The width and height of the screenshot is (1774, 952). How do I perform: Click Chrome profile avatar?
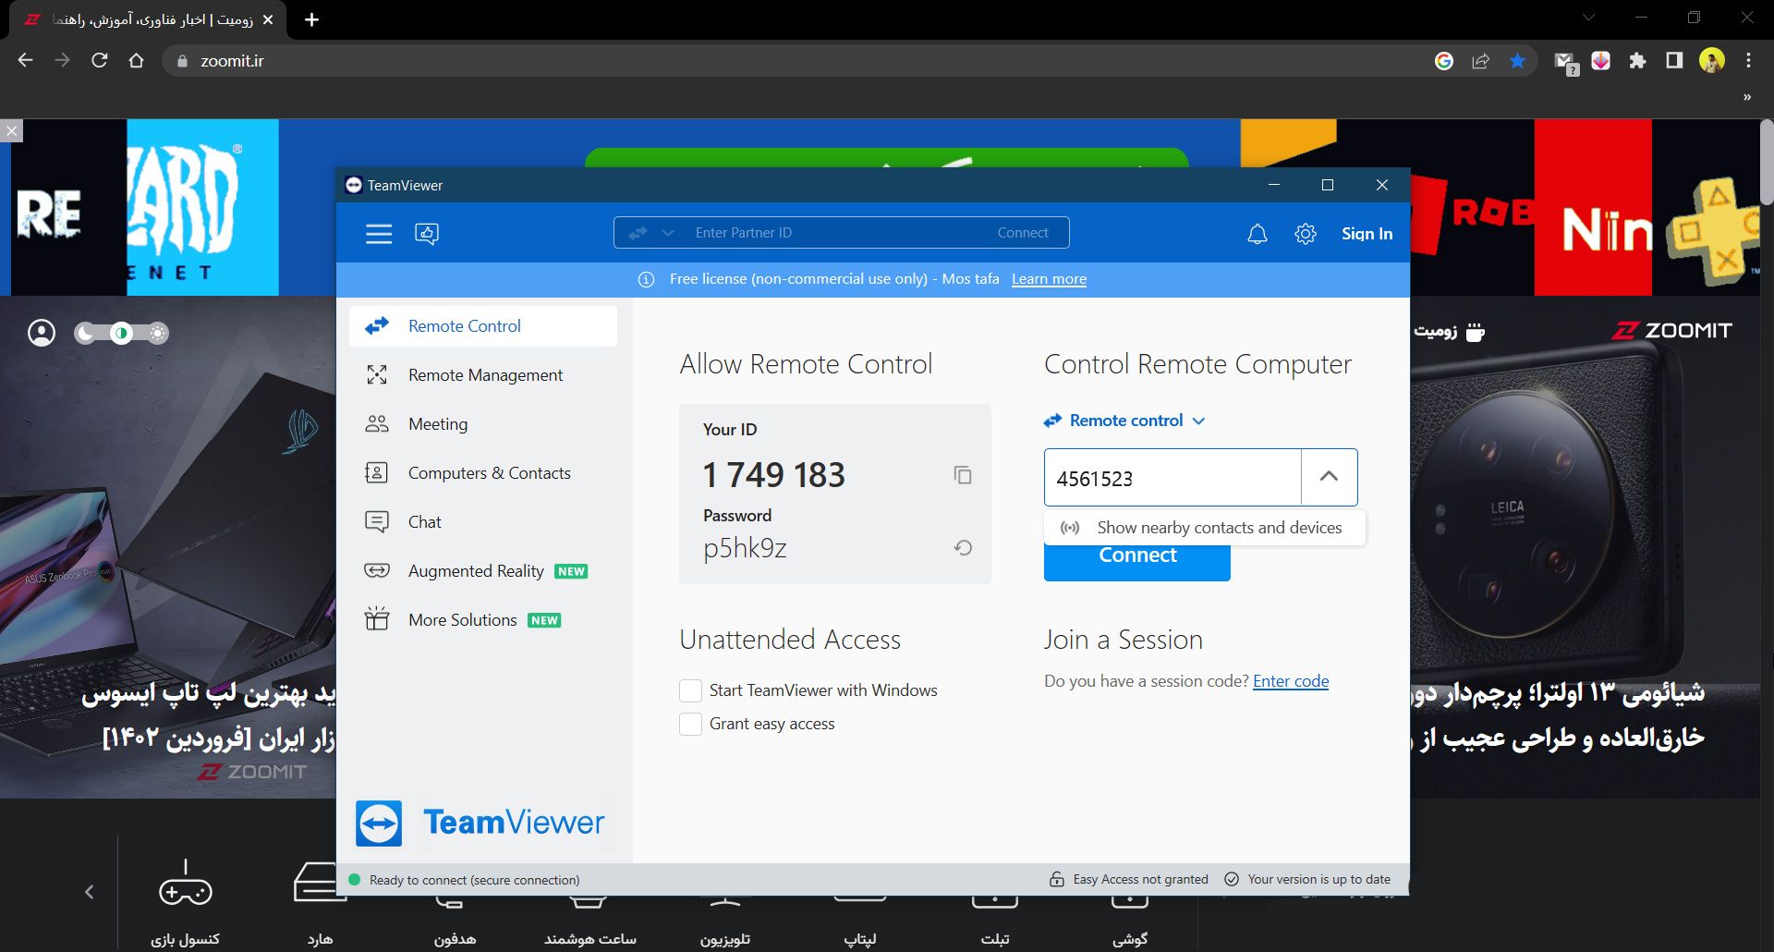point(1712,61)
